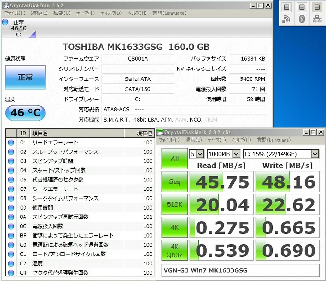This screenshot has width=326, height=281.
Task: Click the Seq read result 45.75
Action: tap(222, 181)
